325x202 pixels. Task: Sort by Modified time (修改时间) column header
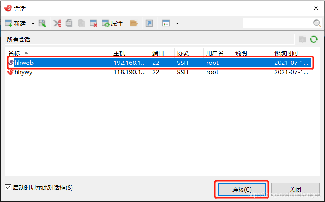pyautogui.click(x=291, y=53)
